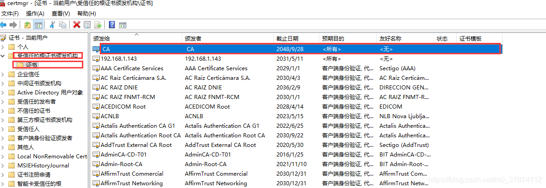Select the 证书 subfolder under trusted root
Screen dimensions: 546x188
click(31, 65)
